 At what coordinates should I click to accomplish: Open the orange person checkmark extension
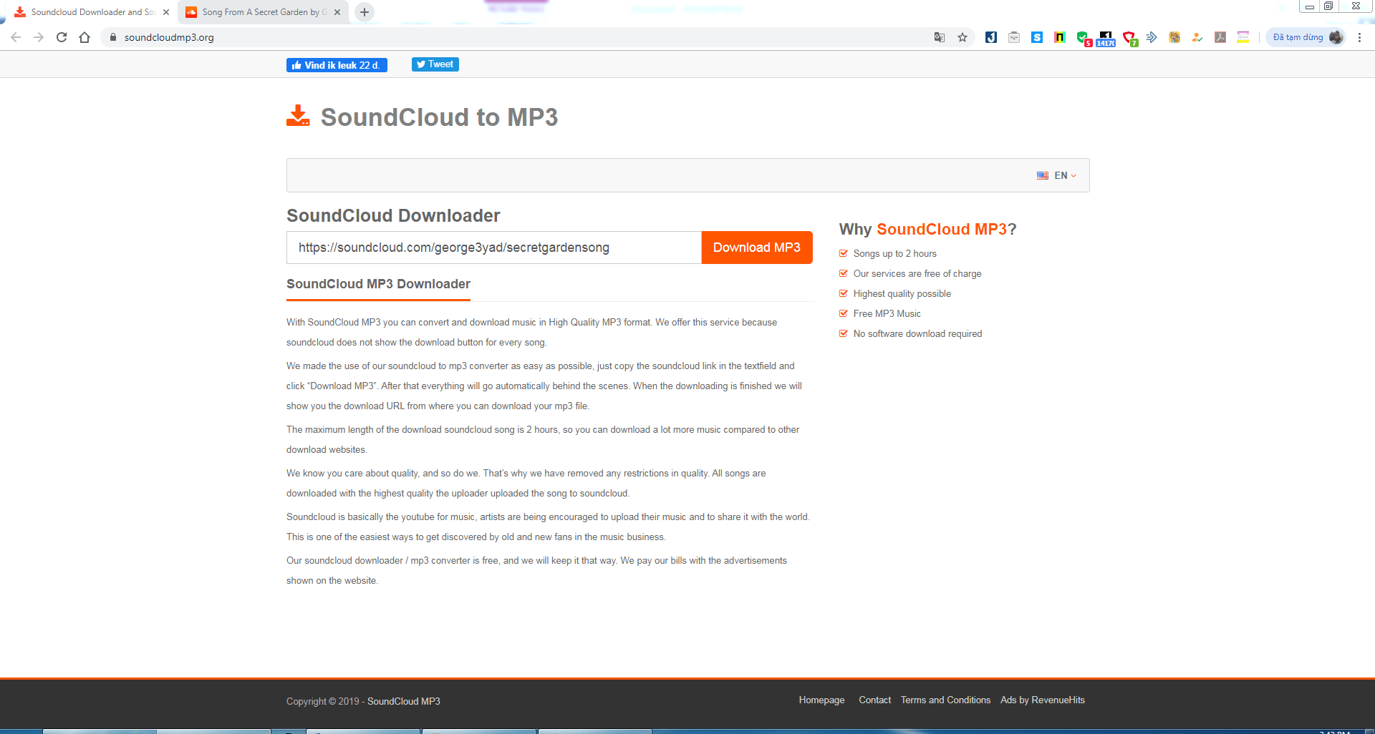pos(1197,37)
